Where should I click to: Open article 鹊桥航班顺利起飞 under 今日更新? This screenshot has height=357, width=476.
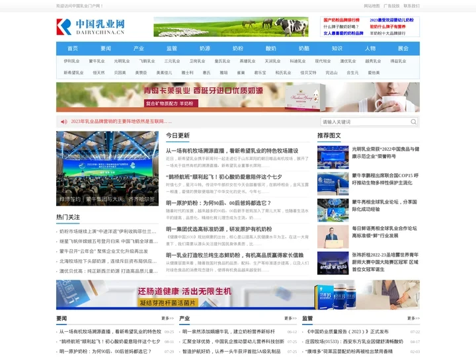coord(223,177)
